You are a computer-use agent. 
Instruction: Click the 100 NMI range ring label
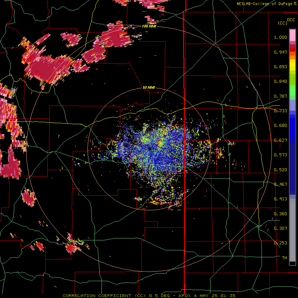pos(149,26)
